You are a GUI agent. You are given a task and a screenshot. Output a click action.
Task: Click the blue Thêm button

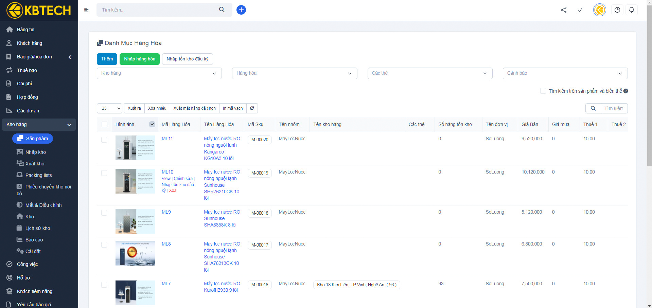pyautogui.click(x=107, y=59)
